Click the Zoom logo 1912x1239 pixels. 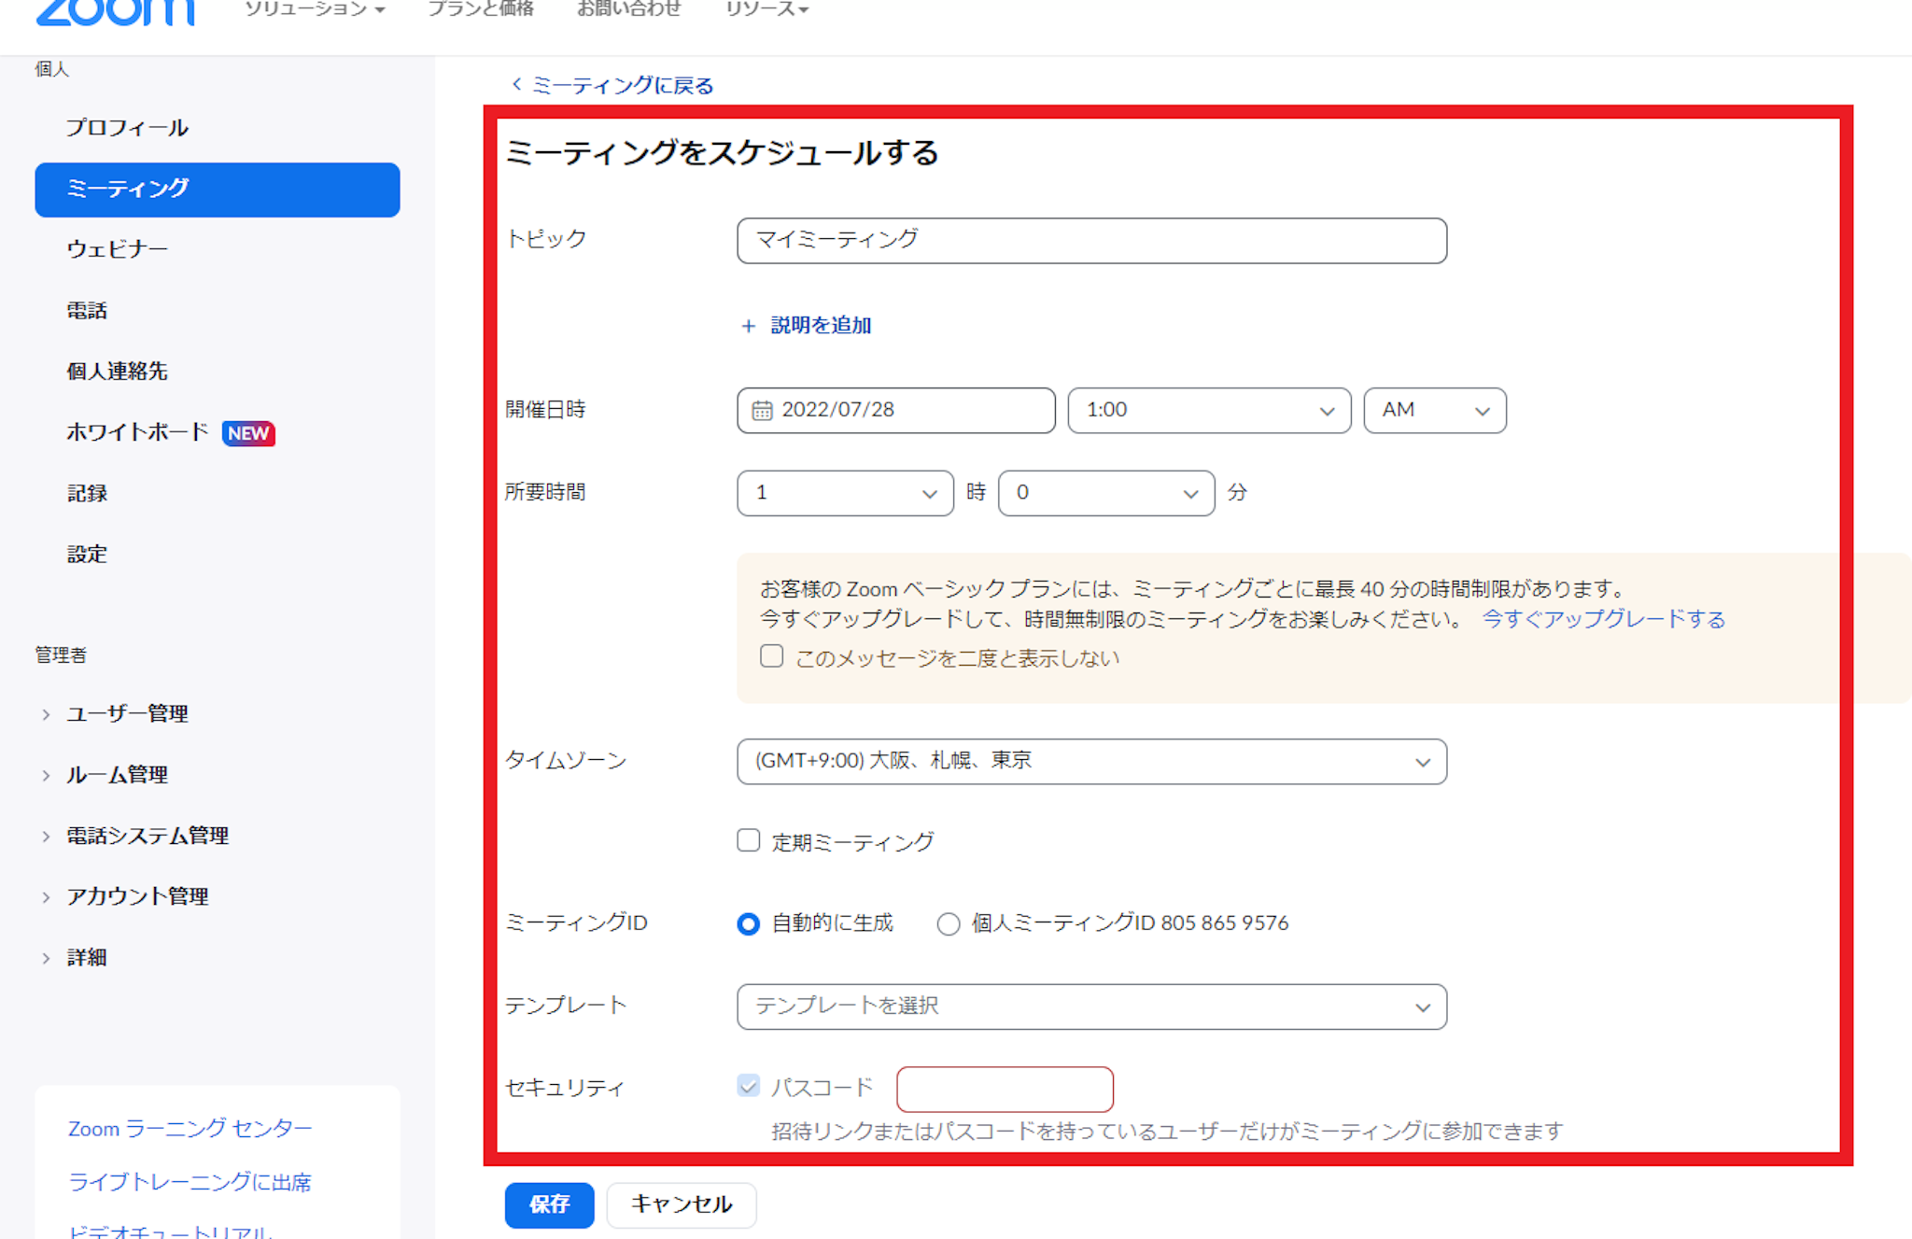115,11
